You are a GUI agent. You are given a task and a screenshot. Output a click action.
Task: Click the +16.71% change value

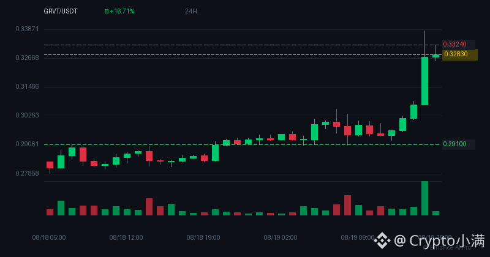click(122, 11)
